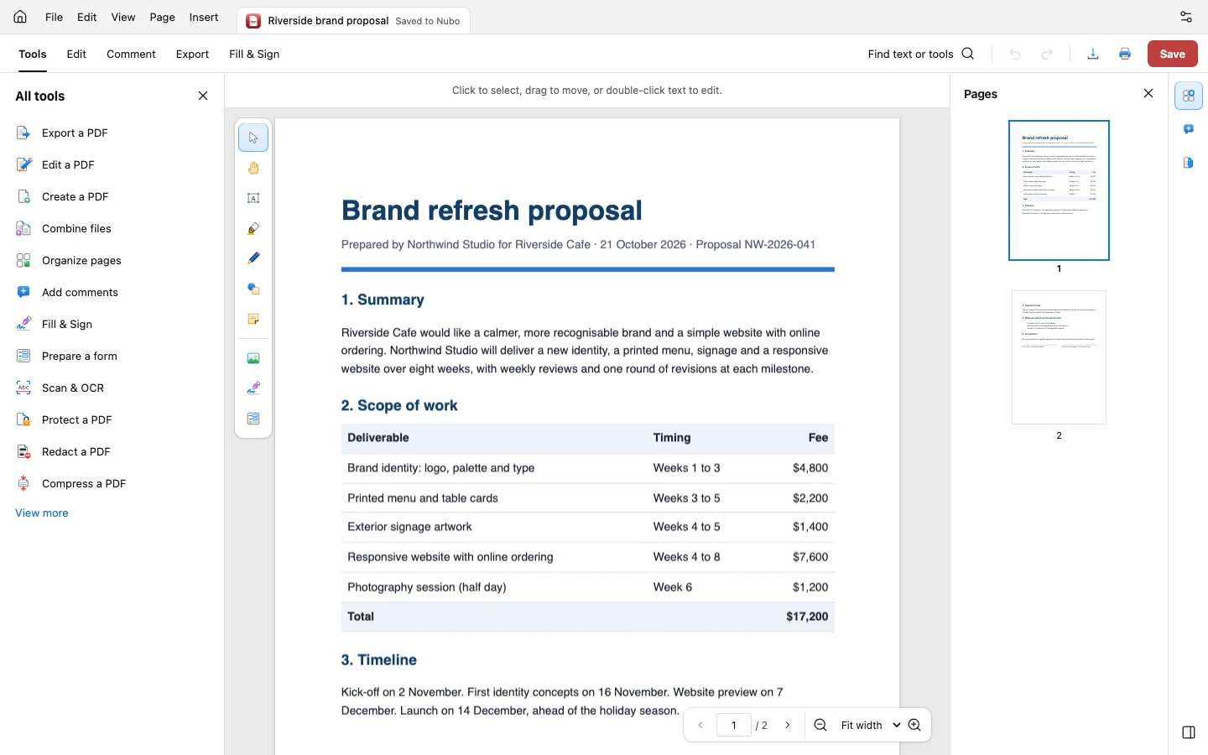This screenshot has height=755, width=1208.
Task: Go to next page arrow
Action: coord(788,726)
